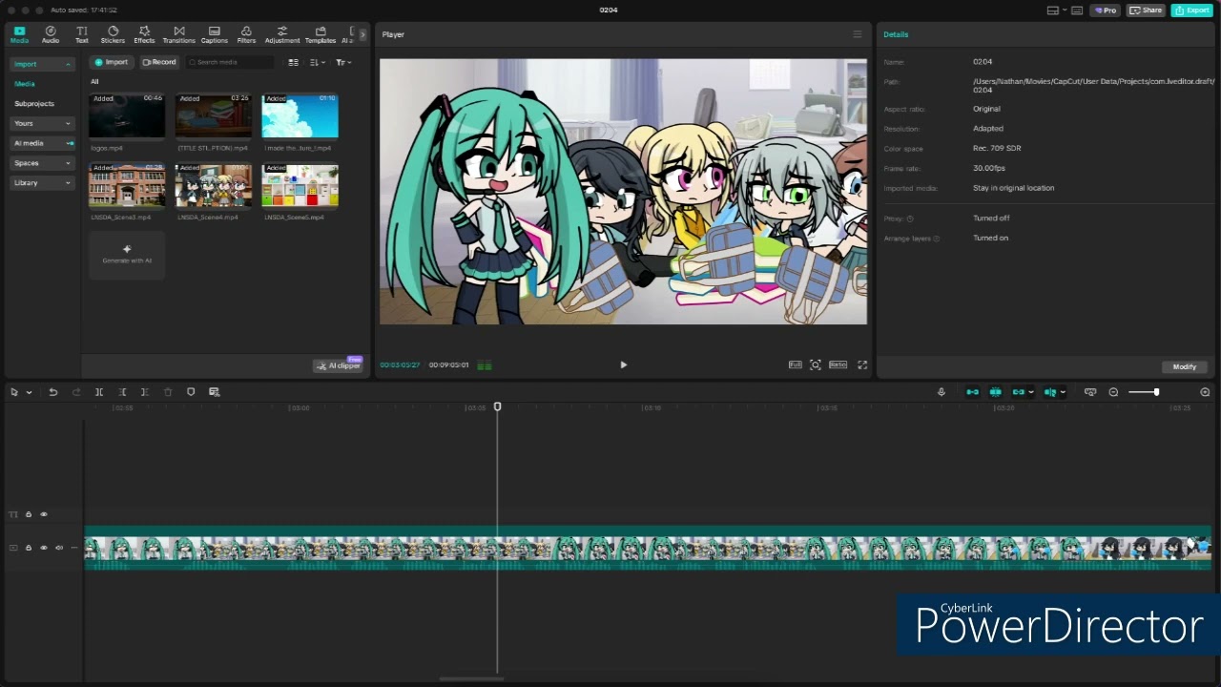
Task: Open linkage options dropdown arrow
Action: click(x=1031, y=392)
